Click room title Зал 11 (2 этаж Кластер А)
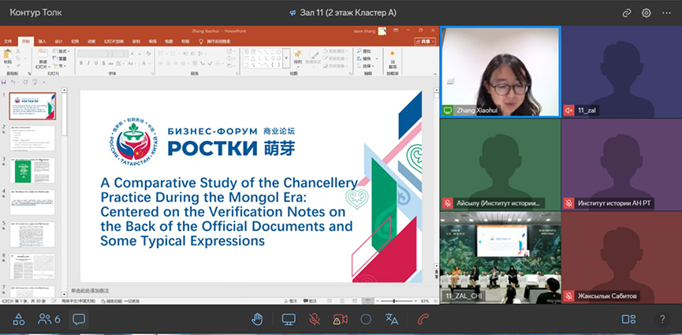 [x=348, y=13]
